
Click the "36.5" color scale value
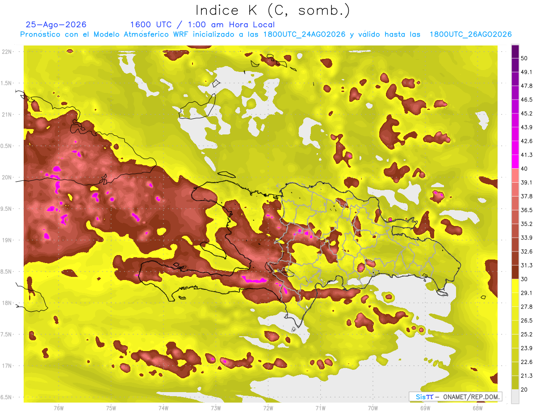pos(527,210)
